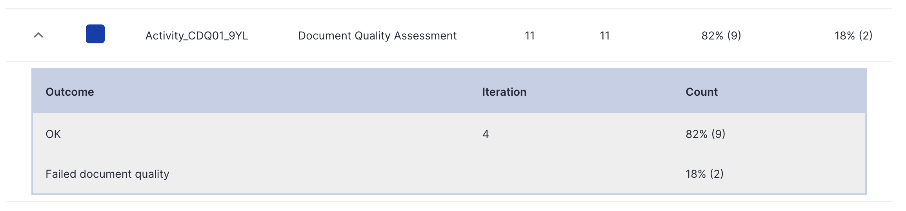
Task: Click the Outcome column header
Action: click(x=70, y=92)
